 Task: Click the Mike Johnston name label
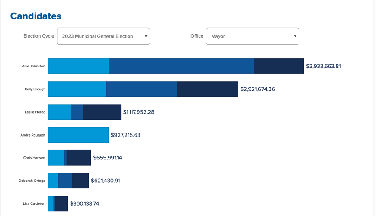coord(33,66)
